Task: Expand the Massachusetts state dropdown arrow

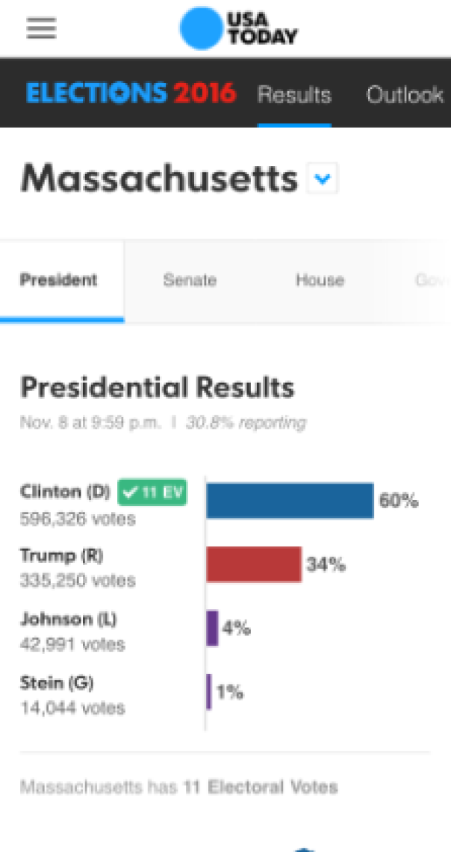Action: pos(323,178)
